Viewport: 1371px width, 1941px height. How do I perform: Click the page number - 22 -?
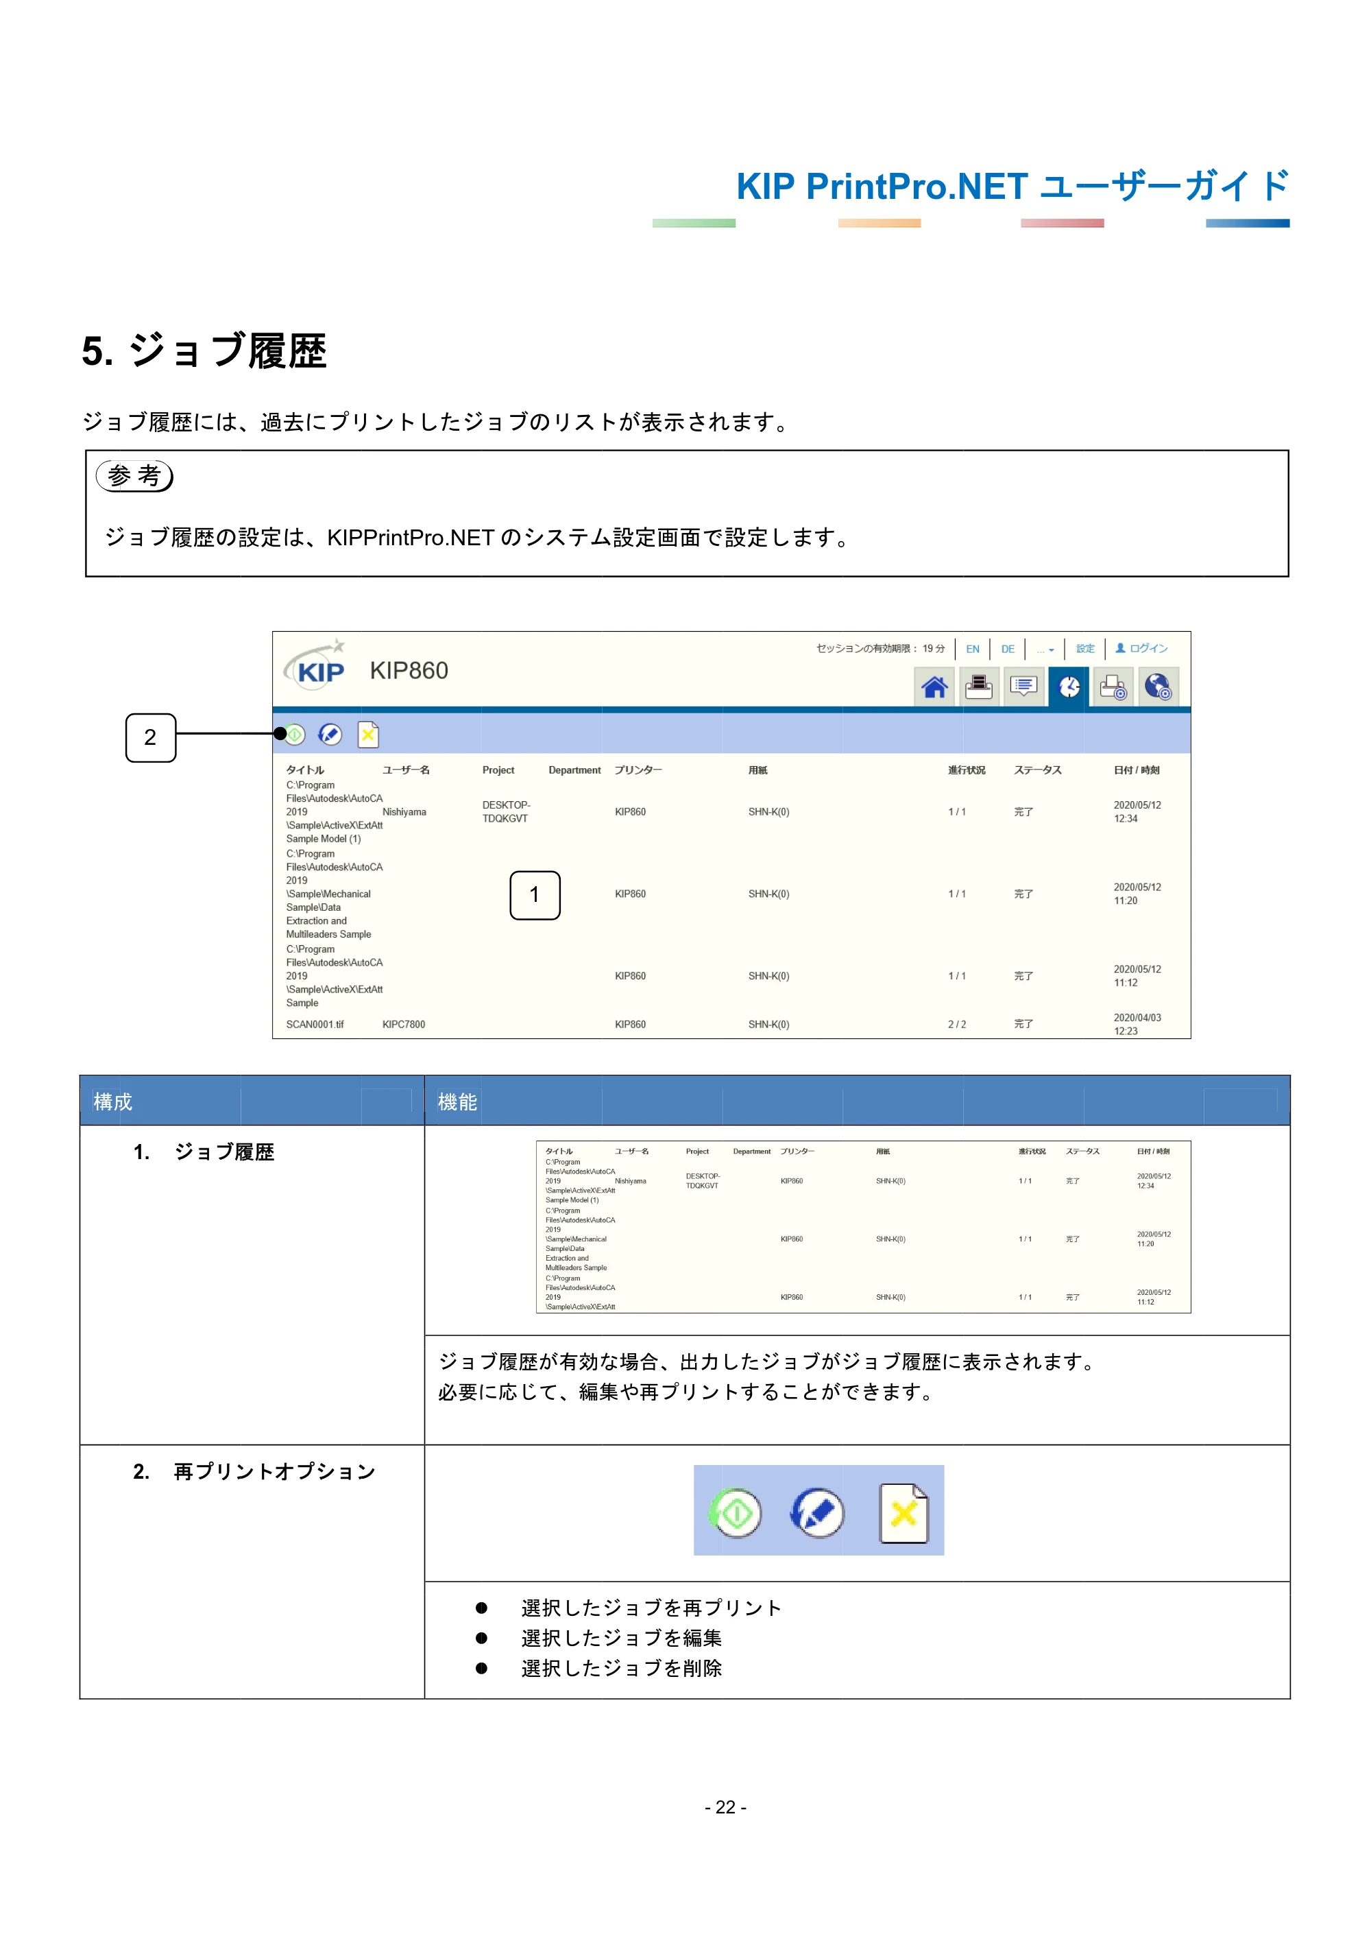tap(726, 1807)
